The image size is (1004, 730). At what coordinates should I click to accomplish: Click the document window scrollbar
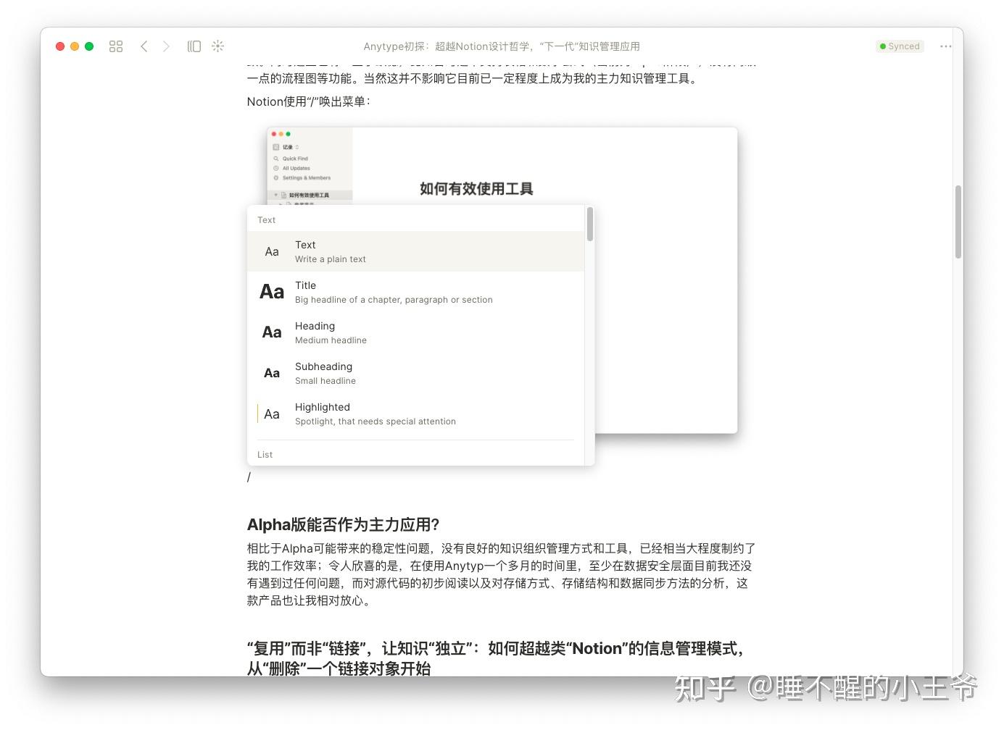[958, 222]
